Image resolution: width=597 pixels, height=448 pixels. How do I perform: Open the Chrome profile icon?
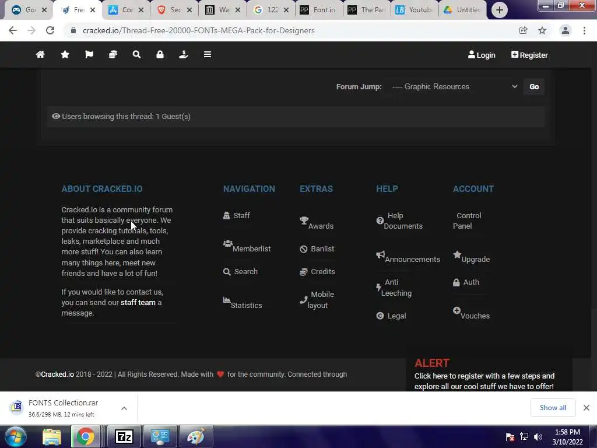click(565, 30)
